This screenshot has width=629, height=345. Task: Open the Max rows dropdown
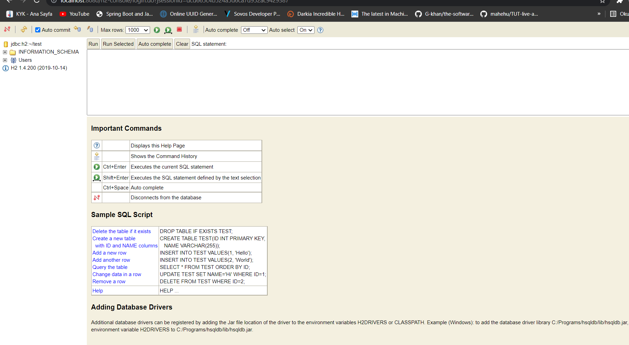coord(138,30)
